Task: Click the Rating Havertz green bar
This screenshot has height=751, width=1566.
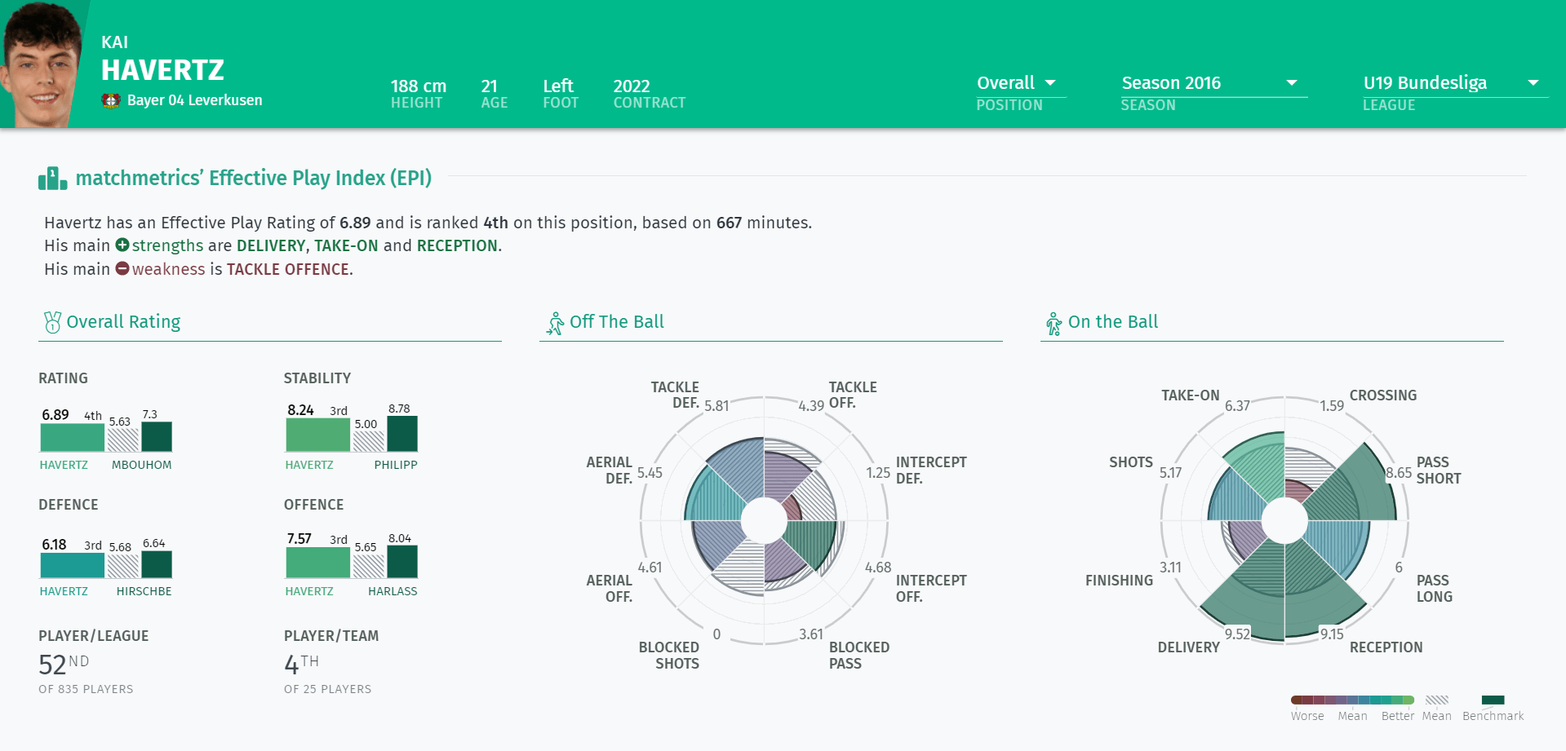Action: tap(73, 438)
